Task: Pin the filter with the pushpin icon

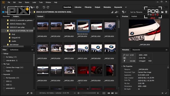Action: [x=28, y=93]
